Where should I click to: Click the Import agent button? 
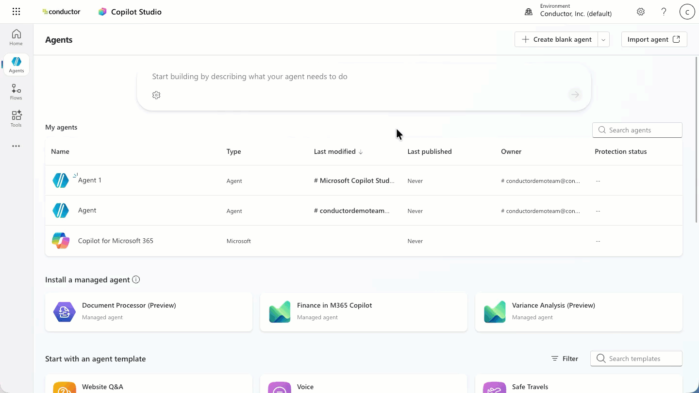coord(654,40)
